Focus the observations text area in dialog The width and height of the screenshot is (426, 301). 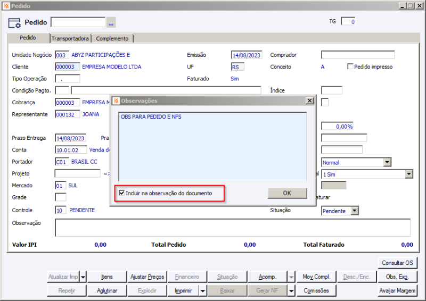click(212, 147)
